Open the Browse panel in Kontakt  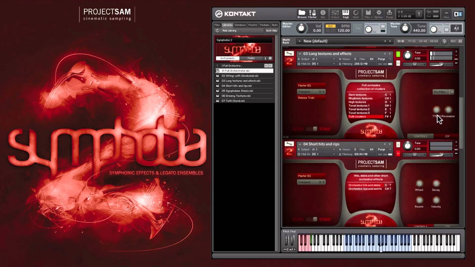point(302,13)
